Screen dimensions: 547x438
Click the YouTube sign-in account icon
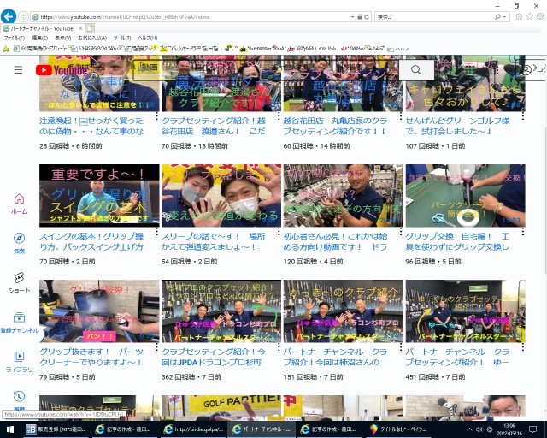526,70
